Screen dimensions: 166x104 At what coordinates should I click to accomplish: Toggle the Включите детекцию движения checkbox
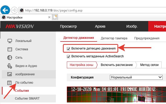(68, 49)
